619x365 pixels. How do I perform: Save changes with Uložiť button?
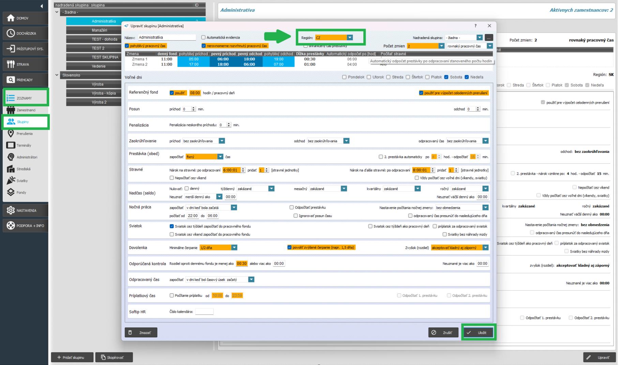click(478, 333)
